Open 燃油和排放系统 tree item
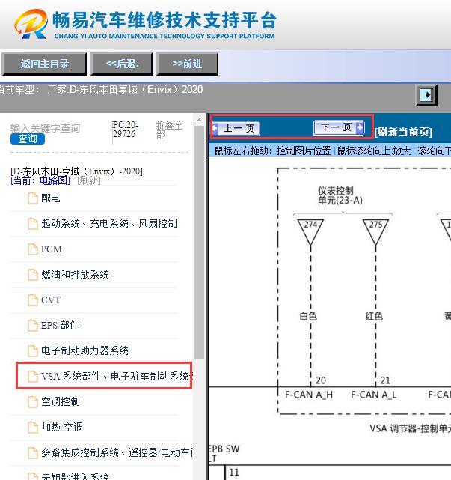 pos(75,275)
